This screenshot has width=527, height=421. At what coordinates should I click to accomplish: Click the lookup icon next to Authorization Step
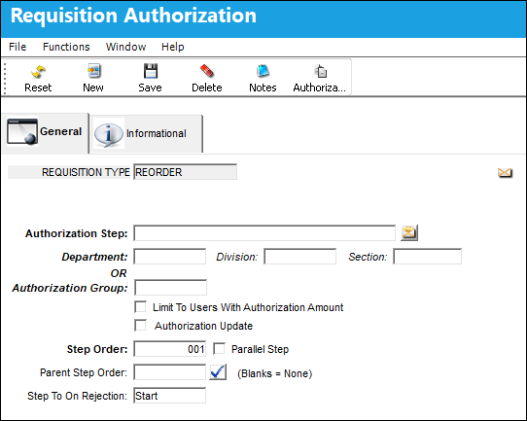(x=409, y=232)
